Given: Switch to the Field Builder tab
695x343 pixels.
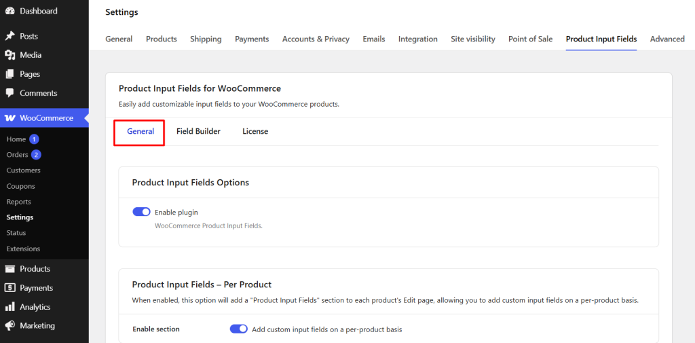Looking at the screenshot, I should [x=198, y=131].
